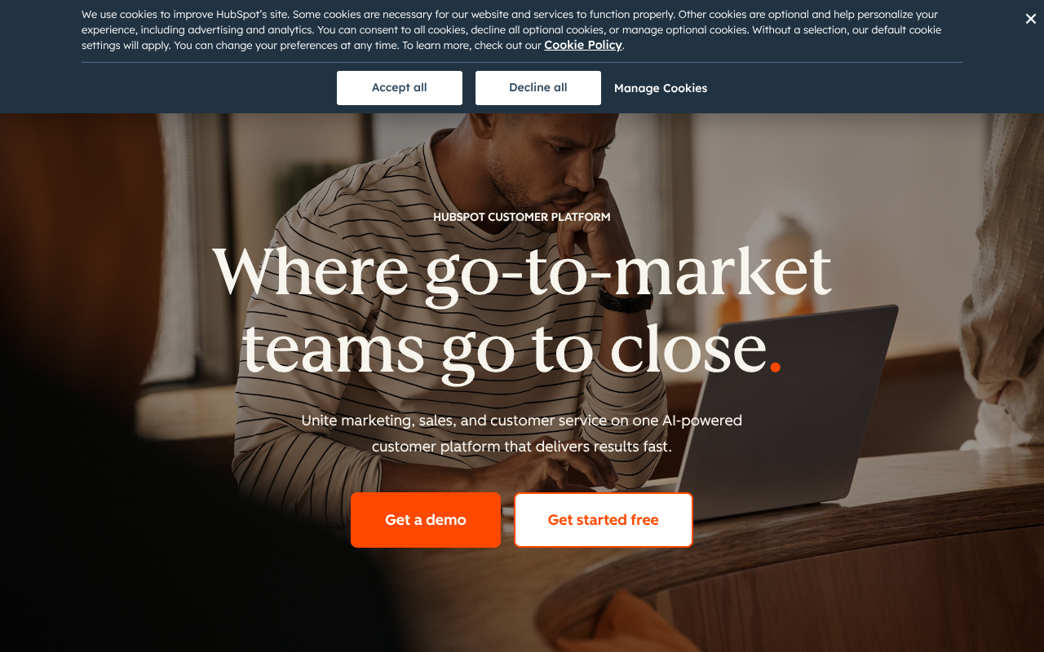The image size is (1044, 652).
Task: Click the orange period ending the headline
Action: click(775, 368)
